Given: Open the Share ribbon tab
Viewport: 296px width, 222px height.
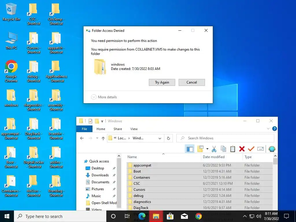Looking at the screenshot, I should 118,129.
